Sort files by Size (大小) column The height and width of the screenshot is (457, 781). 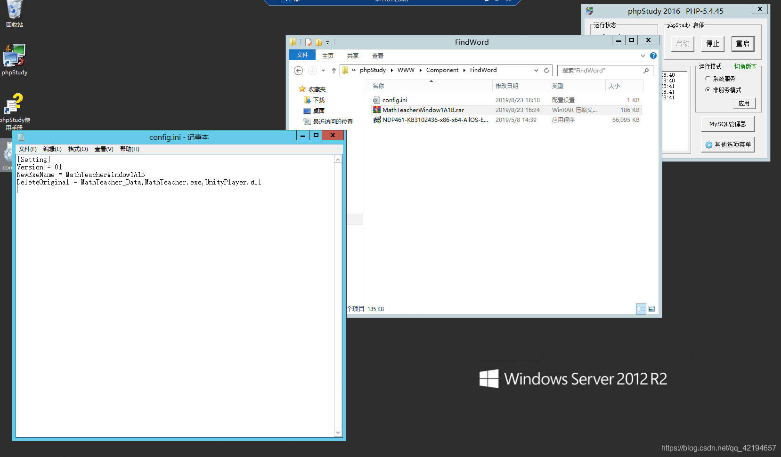click(624, 86)
